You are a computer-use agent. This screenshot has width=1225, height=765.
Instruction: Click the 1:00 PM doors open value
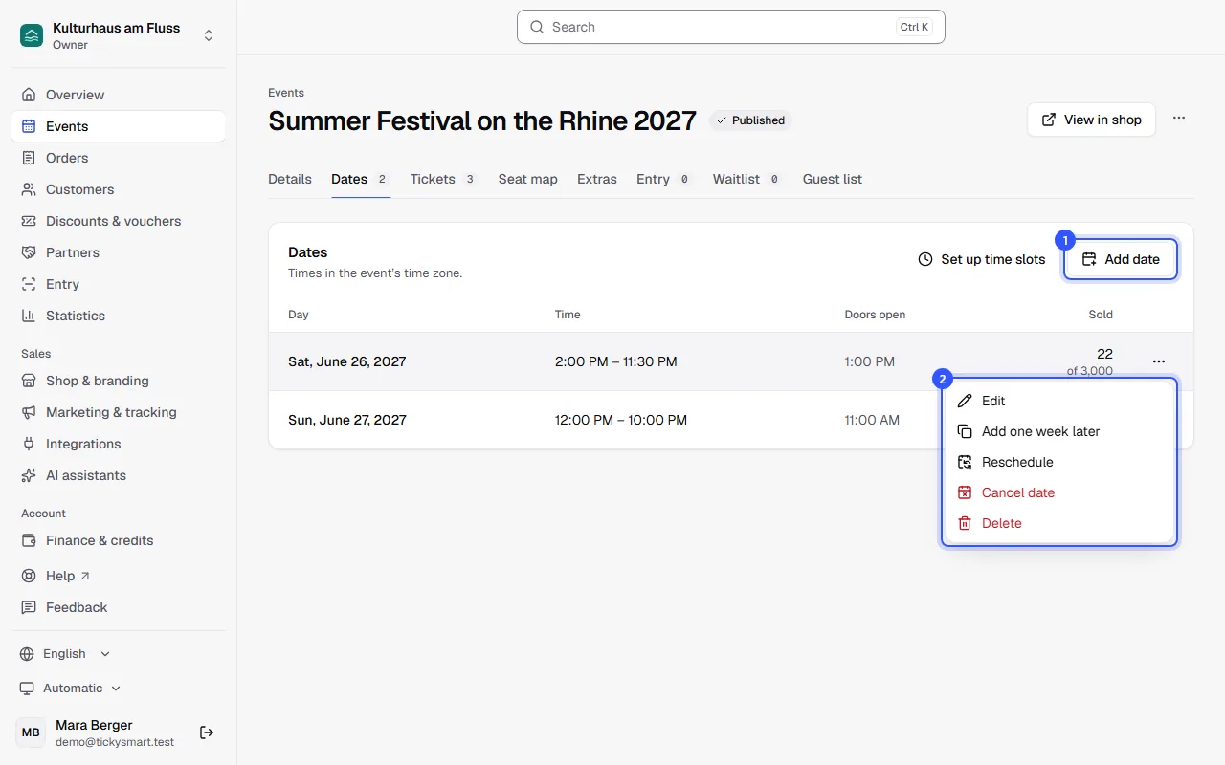870,361
